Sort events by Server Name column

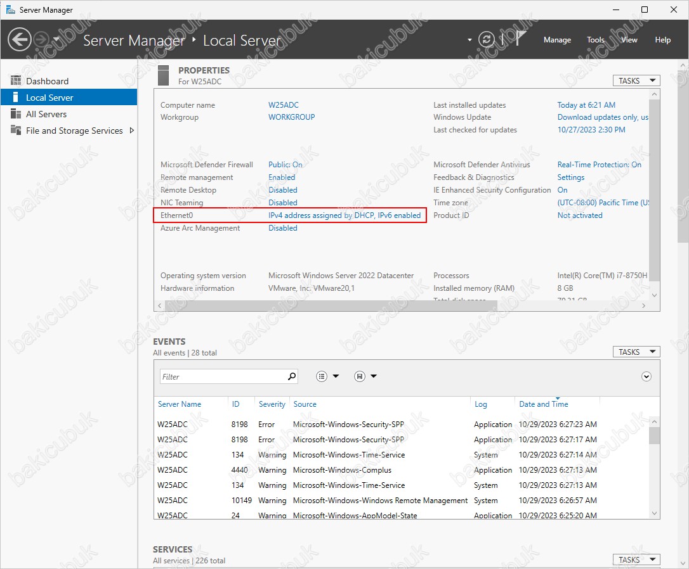(x=180, y=404)
